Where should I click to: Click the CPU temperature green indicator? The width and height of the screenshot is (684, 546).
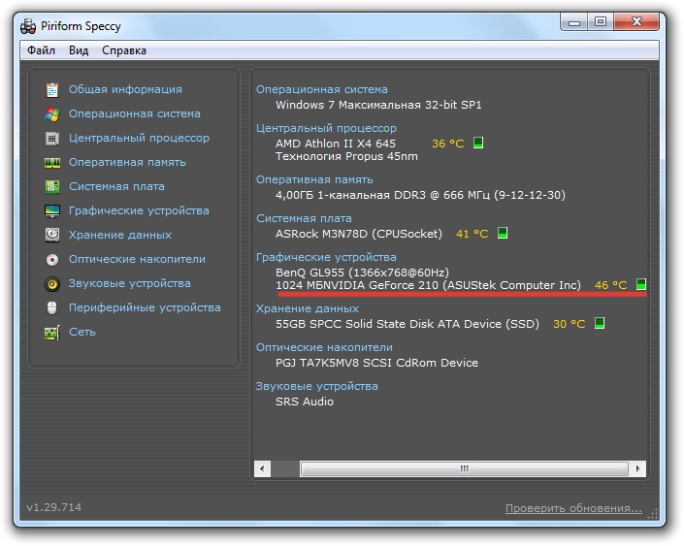click(477, 144)
